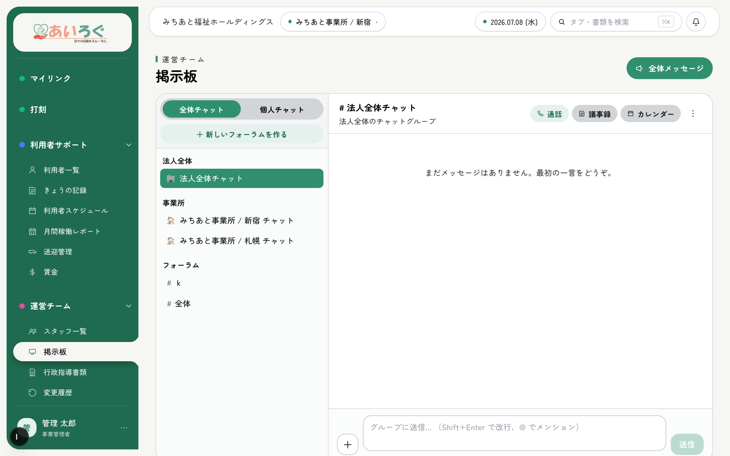This screenshot has height=456, width=730.
Task: Open the three-dot chat options menu
Action: click(693, 114)
